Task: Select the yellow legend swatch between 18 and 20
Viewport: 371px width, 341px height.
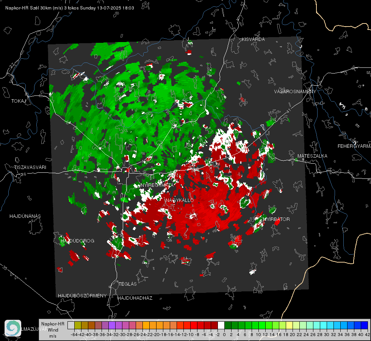Action: [289, 325]
